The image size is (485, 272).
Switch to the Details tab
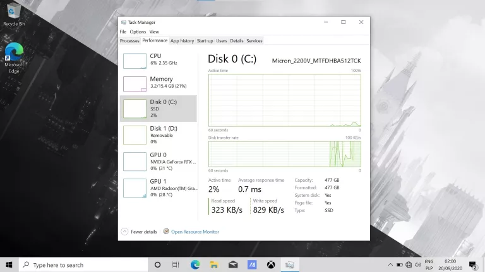pyautogui.click(x=237, y=41)
